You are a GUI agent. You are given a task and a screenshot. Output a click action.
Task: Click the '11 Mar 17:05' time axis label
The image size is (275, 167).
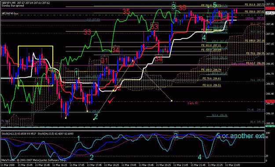click(x=77, y=165)
